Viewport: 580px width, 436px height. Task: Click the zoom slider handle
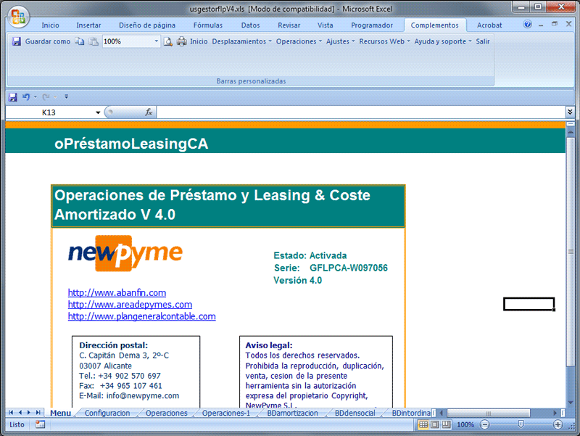521,424
